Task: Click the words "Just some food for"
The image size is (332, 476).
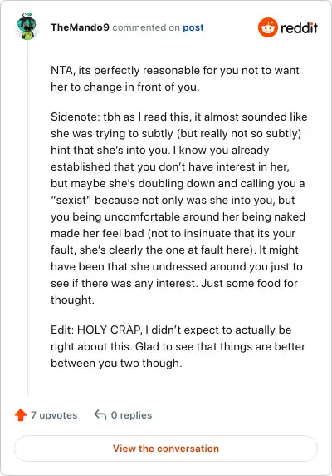Action: tap(249, 283)
